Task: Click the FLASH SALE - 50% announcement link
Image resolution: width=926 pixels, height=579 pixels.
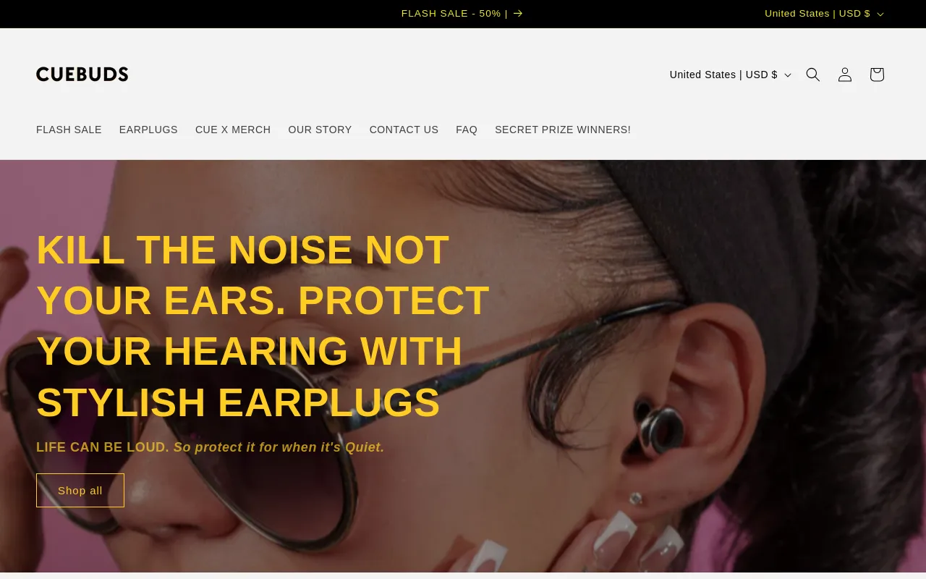Action: [454, 14]
